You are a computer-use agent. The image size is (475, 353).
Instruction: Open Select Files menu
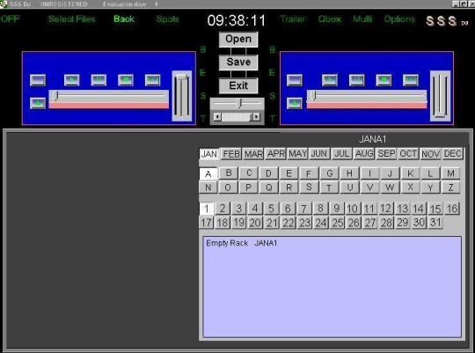72,19
